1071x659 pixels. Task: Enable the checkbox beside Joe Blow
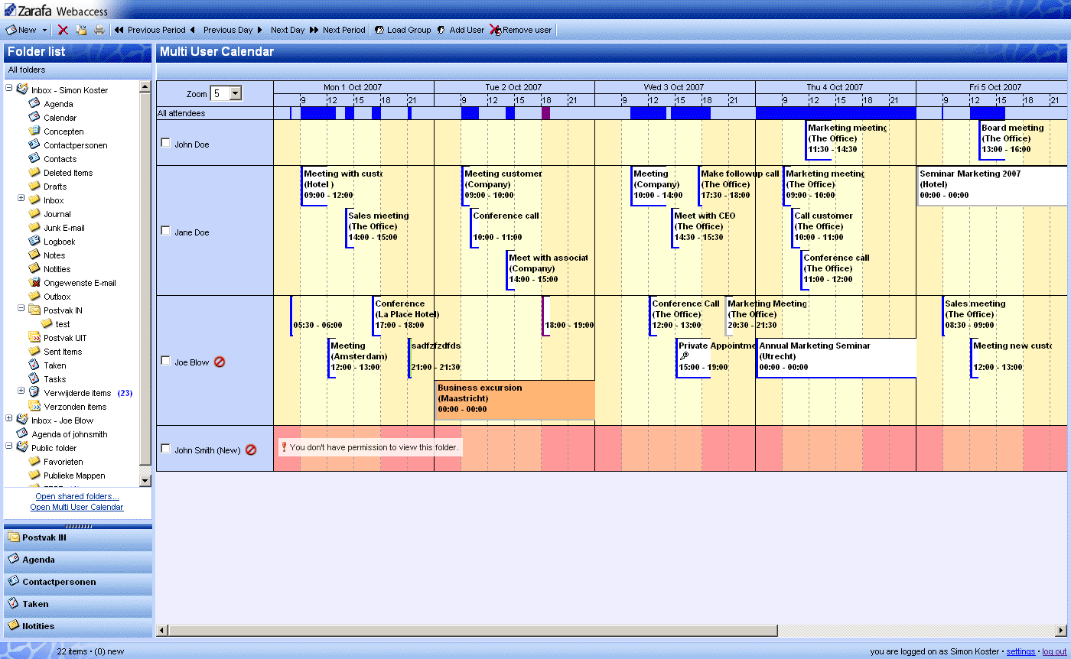point(164,362)
